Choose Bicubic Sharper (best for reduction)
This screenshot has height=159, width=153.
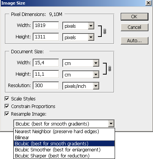click(x=64, y=156)
